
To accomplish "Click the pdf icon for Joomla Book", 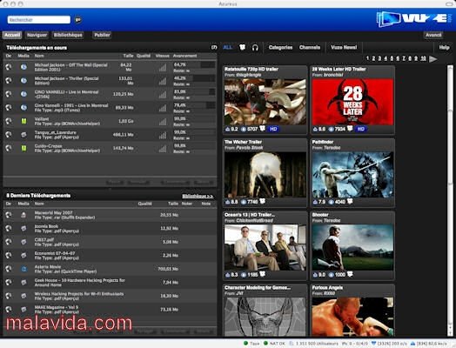I will pyautogui.click(x=23, y=229).
